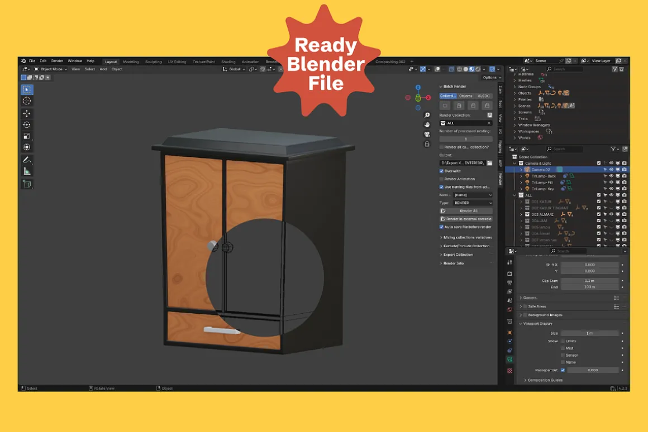Open the Tool properties tab icon
Viewport: 648px width, 432px height.
pyautogui.click(x=509, y=263)
